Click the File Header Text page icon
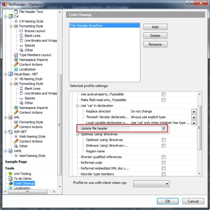Screen dimensions: 210x210 click(16, 12)
